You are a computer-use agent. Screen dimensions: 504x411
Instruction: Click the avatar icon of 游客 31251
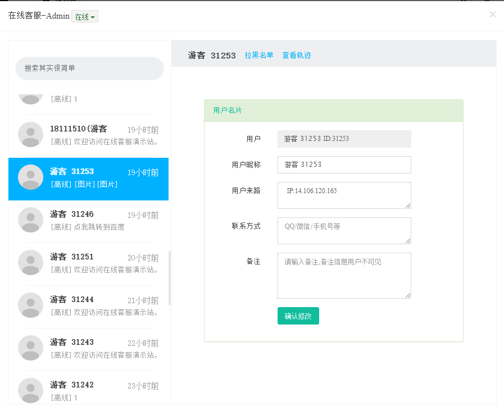point(30,262)
